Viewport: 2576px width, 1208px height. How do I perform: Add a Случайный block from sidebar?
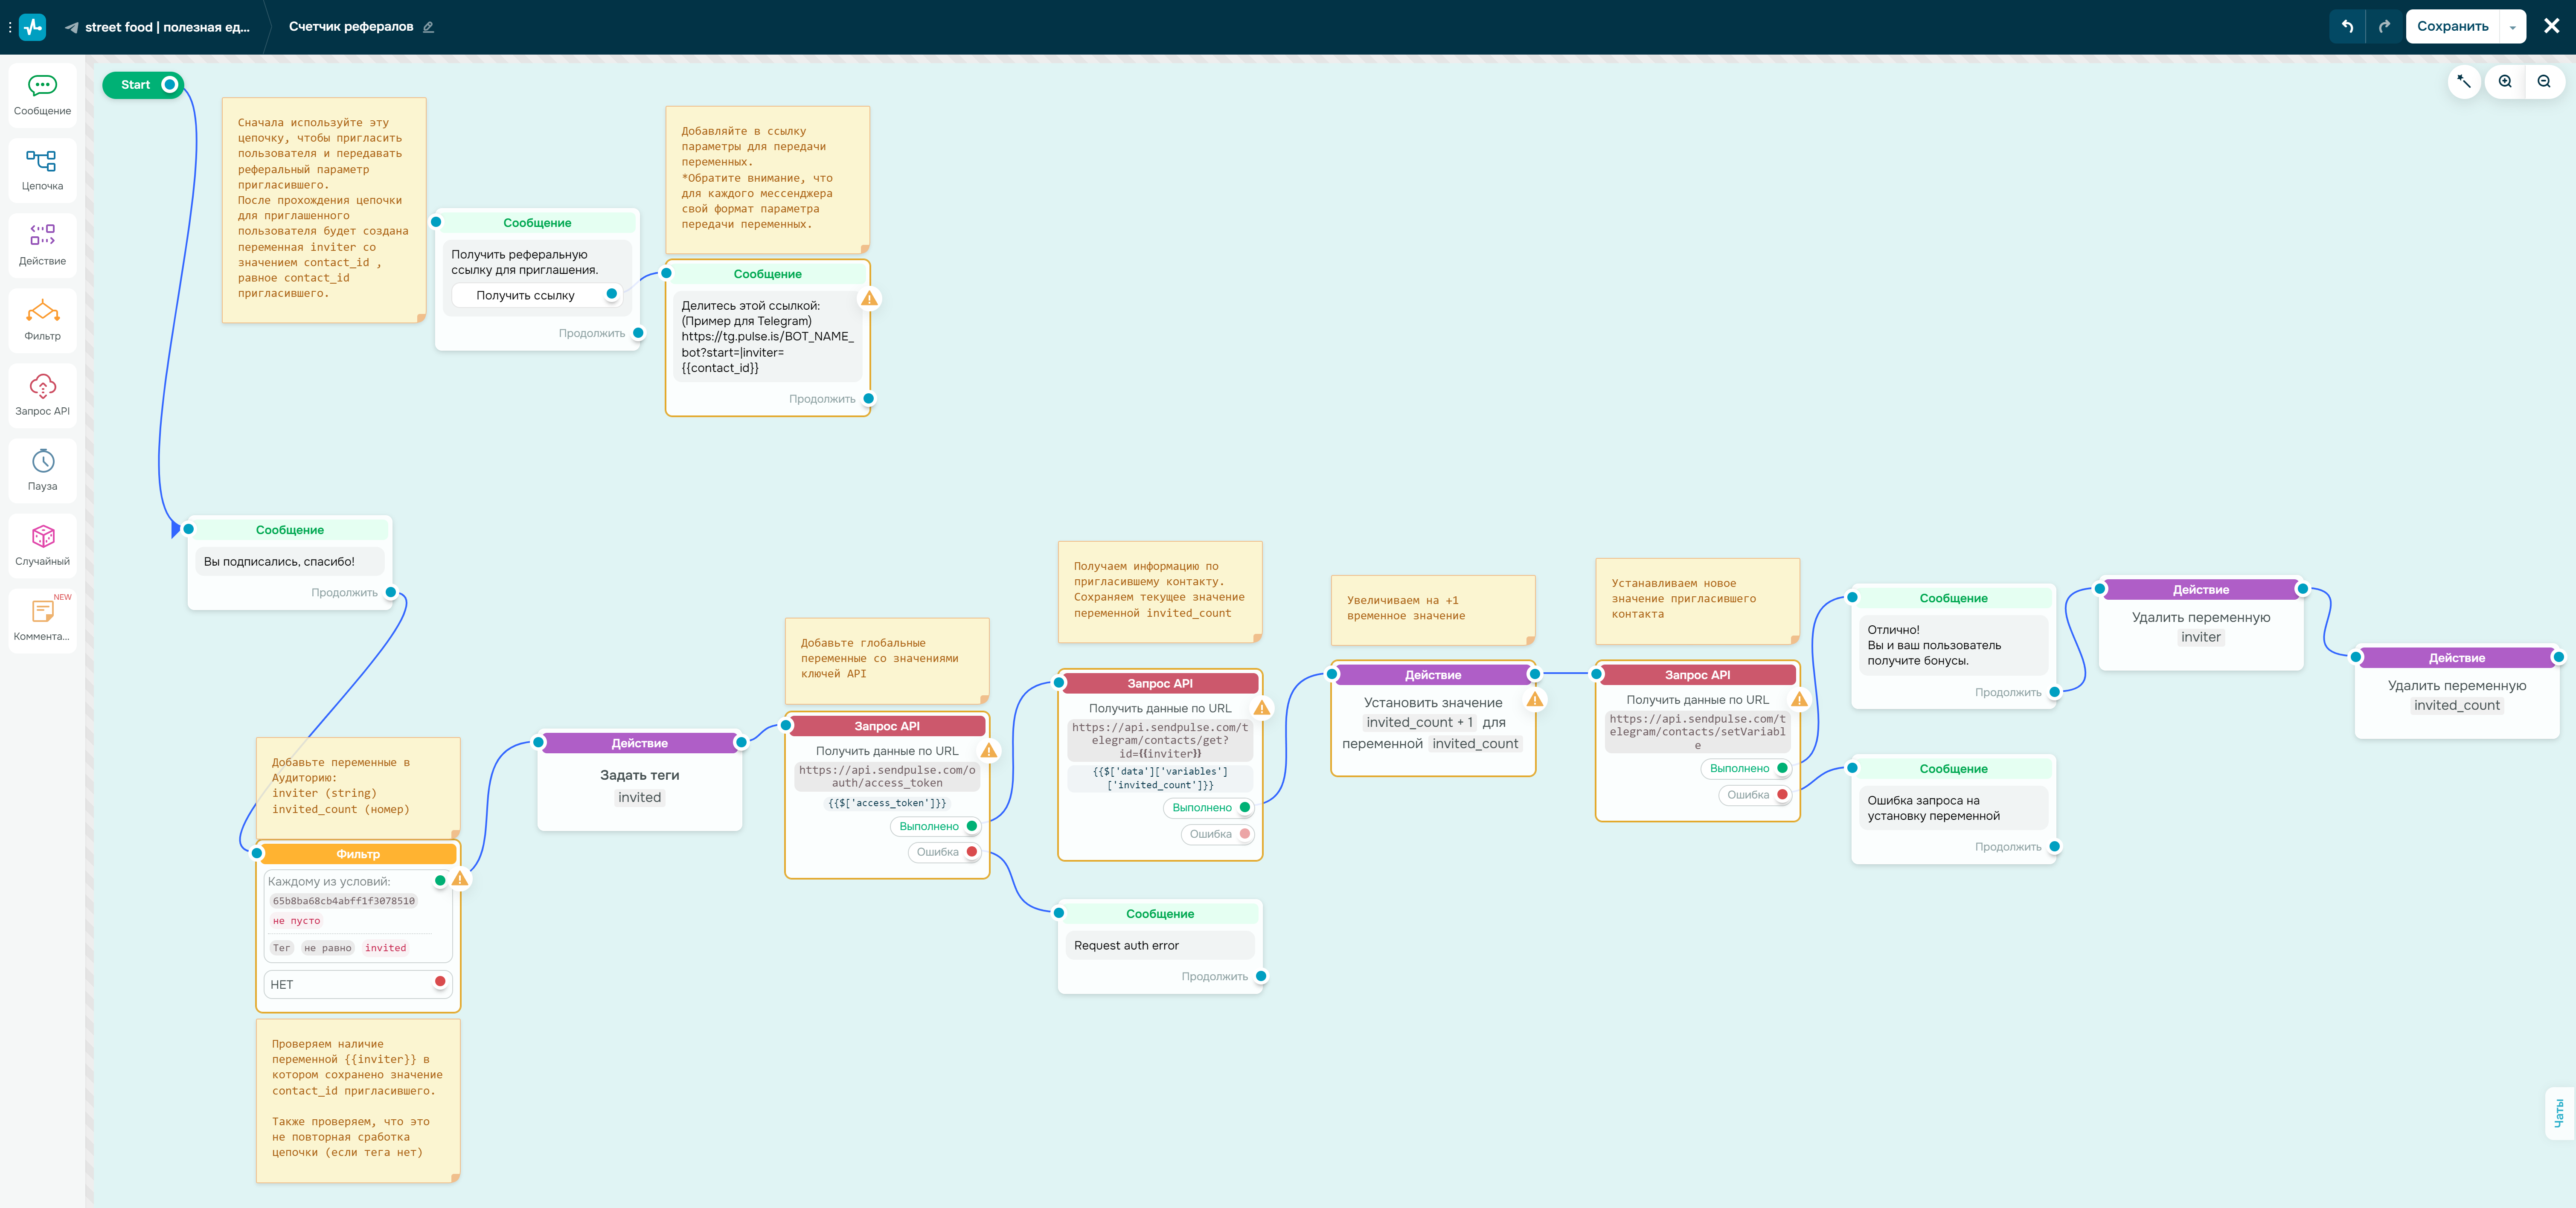point(42,545)
